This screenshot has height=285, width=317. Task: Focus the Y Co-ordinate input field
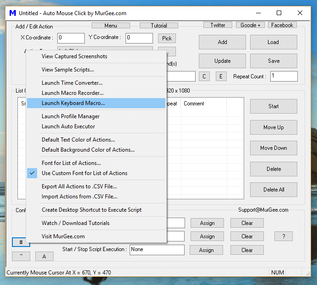pyautogui.click(x=139, y=38)
